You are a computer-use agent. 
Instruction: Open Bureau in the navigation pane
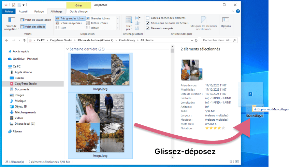17,78
